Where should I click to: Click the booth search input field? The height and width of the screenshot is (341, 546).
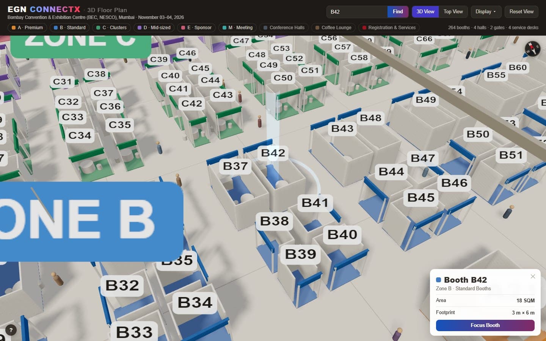(x=357, y=12)
